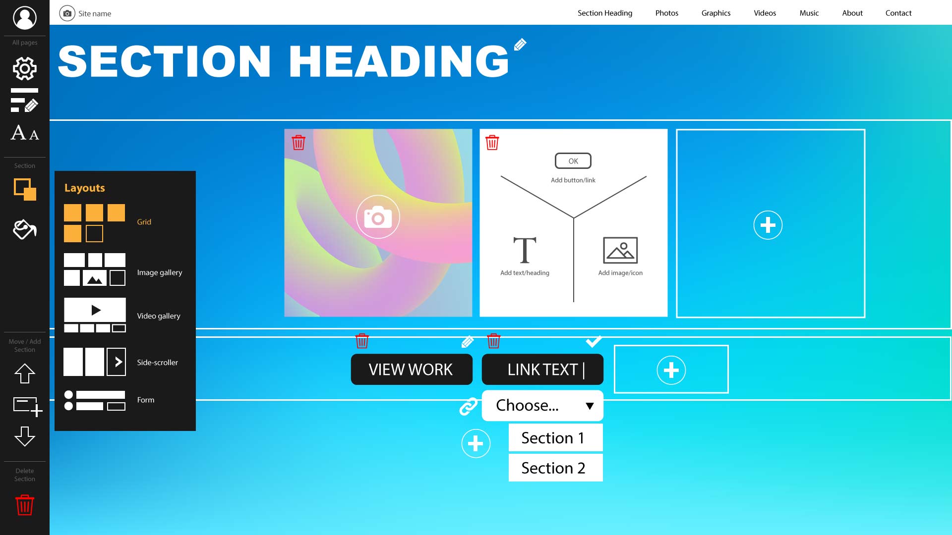Open Photos navigation tab
Viewport: 952px width, 535px height.
(x=666, y=12)
